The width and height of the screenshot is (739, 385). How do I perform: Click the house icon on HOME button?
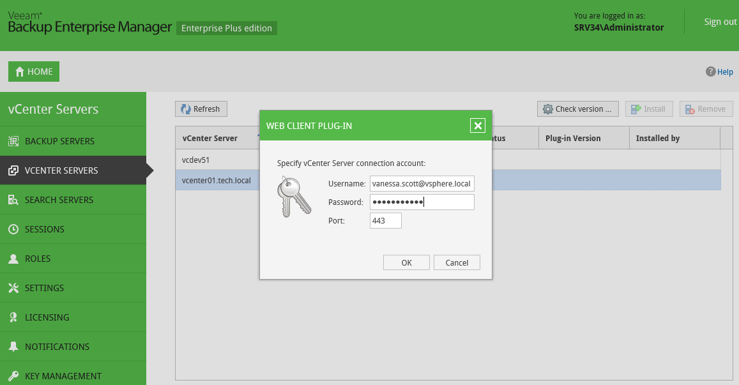pos(20,72)
